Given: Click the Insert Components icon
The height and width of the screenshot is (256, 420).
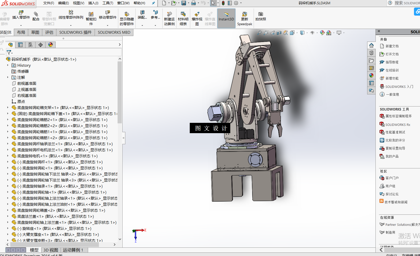Looking at the screenshot, I should [21, 13].
